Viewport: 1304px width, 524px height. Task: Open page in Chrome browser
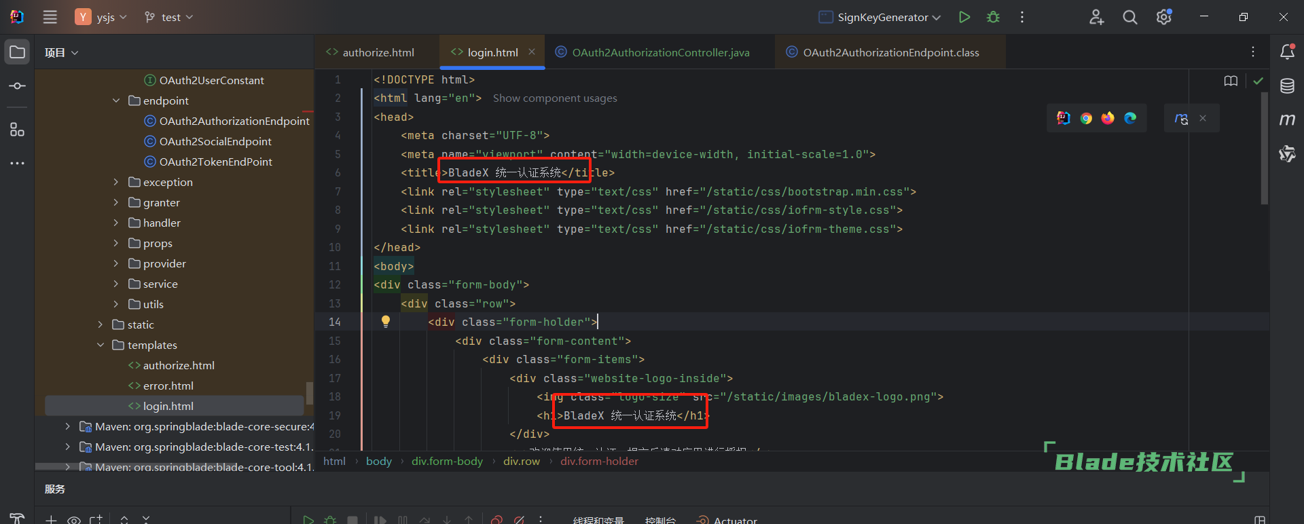tap(1086, 118)
